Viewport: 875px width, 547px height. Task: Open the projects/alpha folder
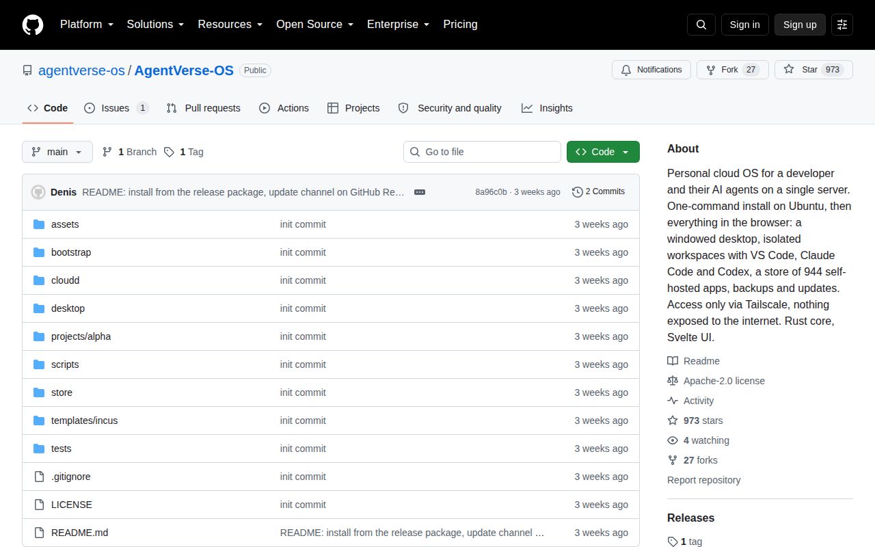(x=81, y=336)
